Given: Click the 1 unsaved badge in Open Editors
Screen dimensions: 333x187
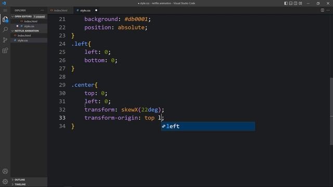Looking at the screenshot, I should [x=40, y=17].
